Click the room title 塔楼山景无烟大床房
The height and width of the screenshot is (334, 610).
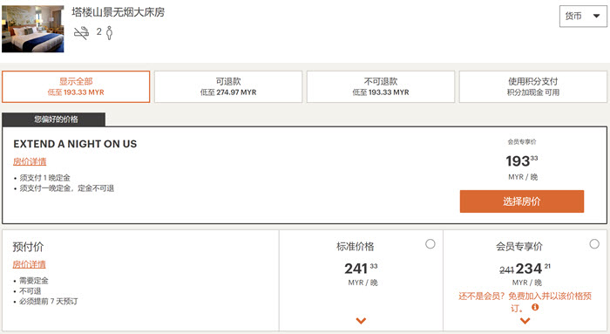click(x=118, y=12)
